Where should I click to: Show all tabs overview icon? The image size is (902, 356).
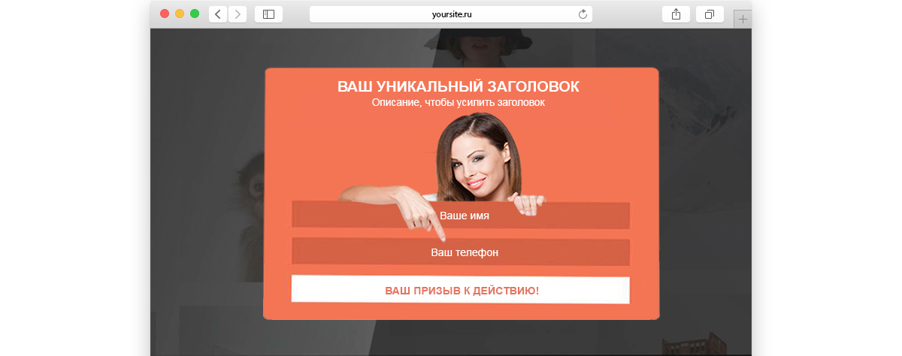pyautogui.click(x=710, y=14)
